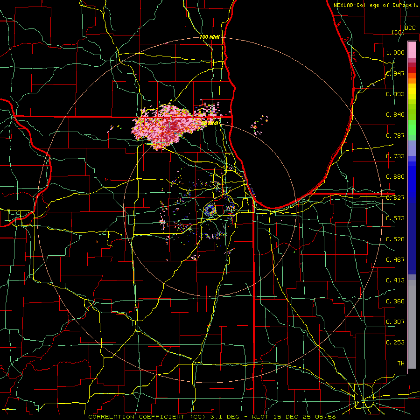Click the 50 NMI range ring label

click(210, 123)
